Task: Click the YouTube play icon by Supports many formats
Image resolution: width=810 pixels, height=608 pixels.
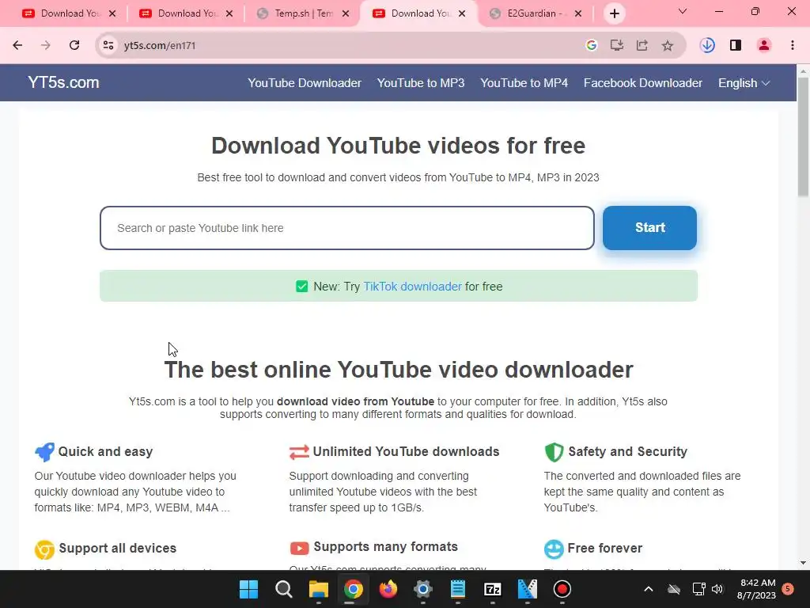Action: tap(299, 548)
